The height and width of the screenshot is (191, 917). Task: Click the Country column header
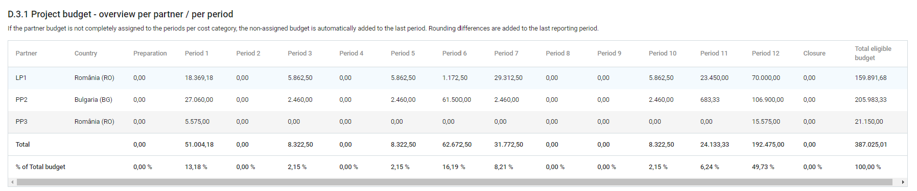tap(86, 53)
